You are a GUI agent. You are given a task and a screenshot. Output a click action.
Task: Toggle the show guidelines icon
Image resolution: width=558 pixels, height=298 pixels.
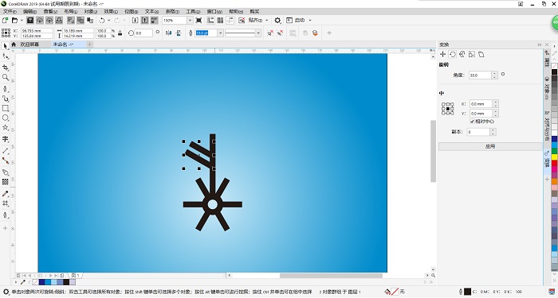click(230, 20)
